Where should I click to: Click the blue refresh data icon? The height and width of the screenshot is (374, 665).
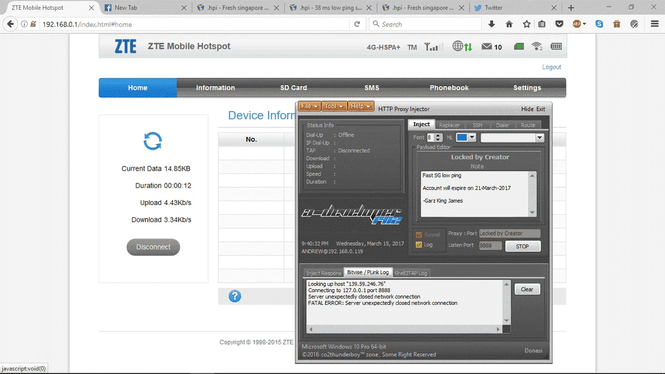click(x=152, y=141)
